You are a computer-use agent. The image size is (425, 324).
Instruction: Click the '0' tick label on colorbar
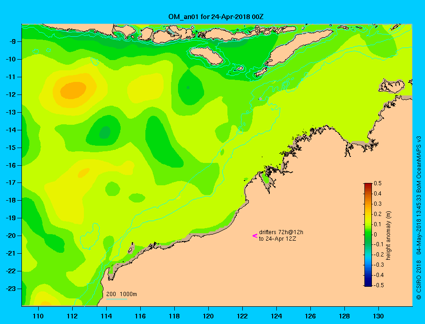point(376,235)
